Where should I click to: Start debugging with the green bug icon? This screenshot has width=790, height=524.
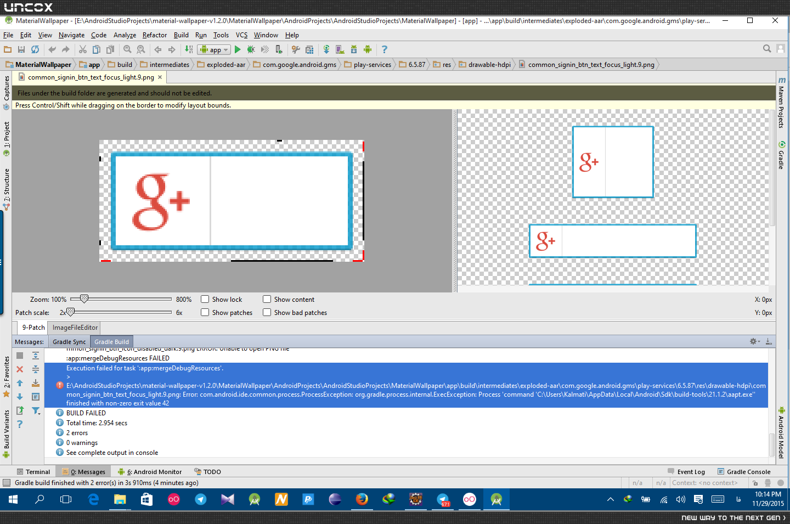click(x=251, y=49)
